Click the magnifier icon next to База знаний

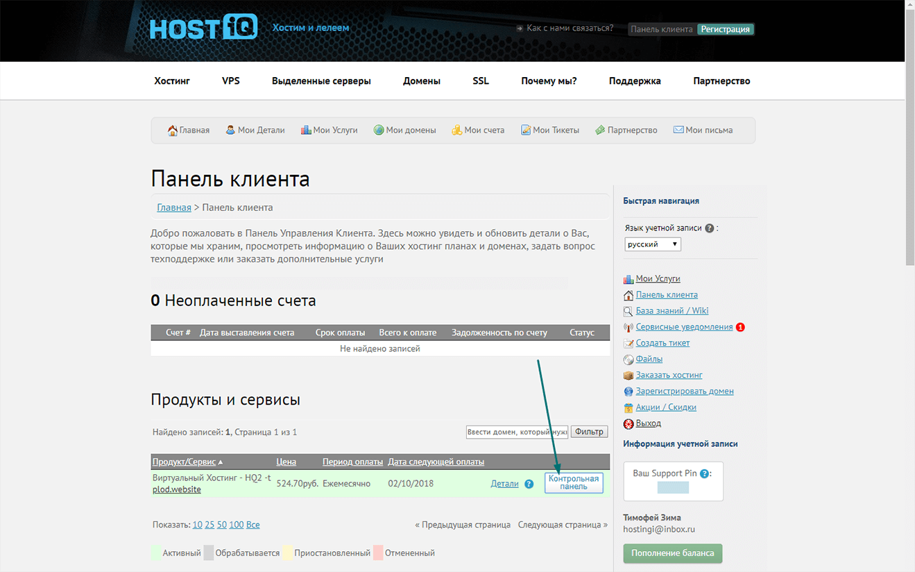(628, 311)
